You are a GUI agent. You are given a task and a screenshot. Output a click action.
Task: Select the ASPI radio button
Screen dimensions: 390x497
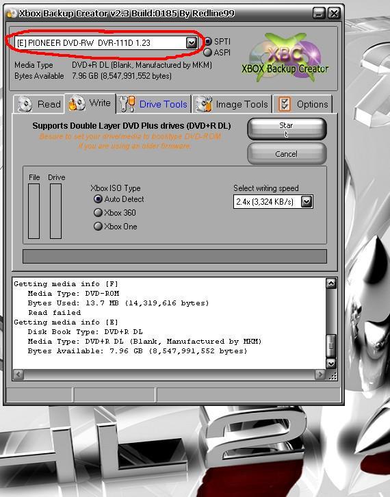pyautogui.click(x=207, y=52)
